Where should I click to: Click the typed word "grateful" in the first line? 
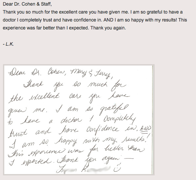(154, 12)
